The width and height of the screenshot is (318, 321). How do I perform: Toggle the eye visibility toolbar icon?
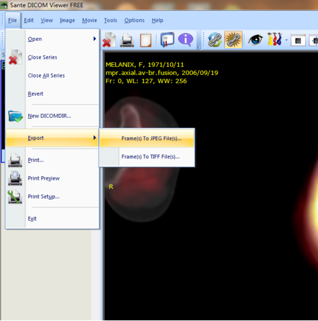coord(255,39)
